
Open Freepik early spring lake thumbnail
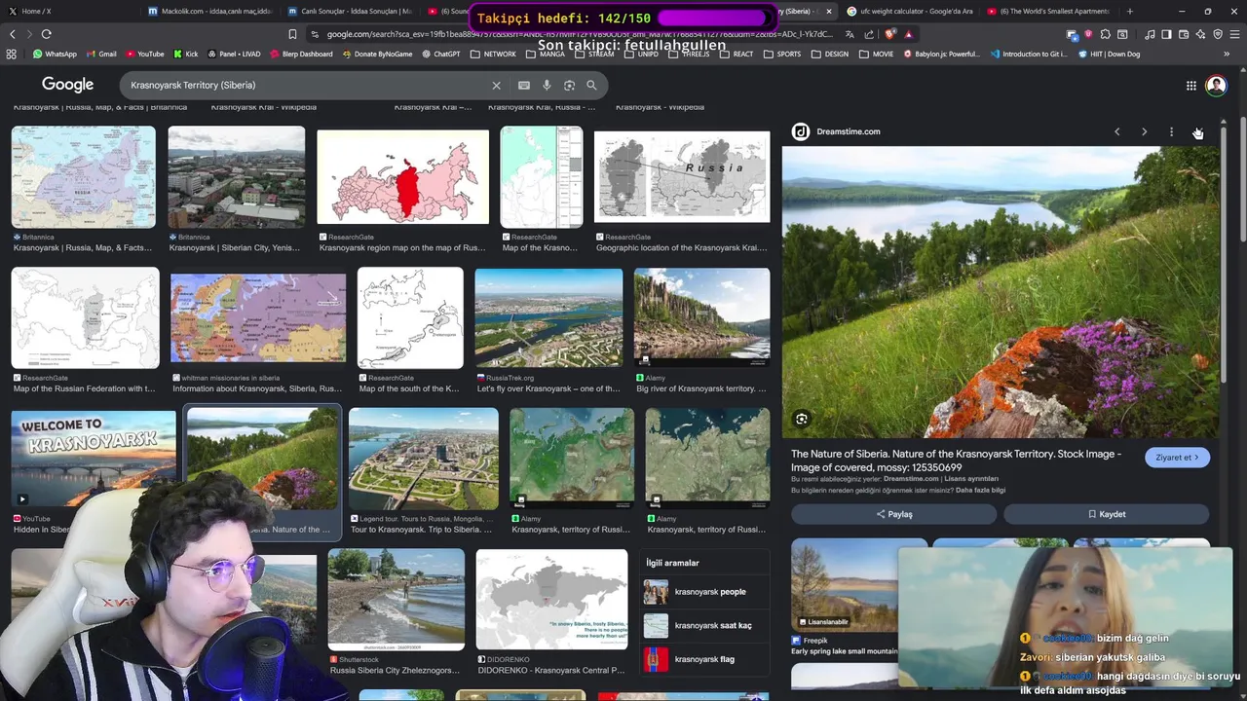coord(844,584)
